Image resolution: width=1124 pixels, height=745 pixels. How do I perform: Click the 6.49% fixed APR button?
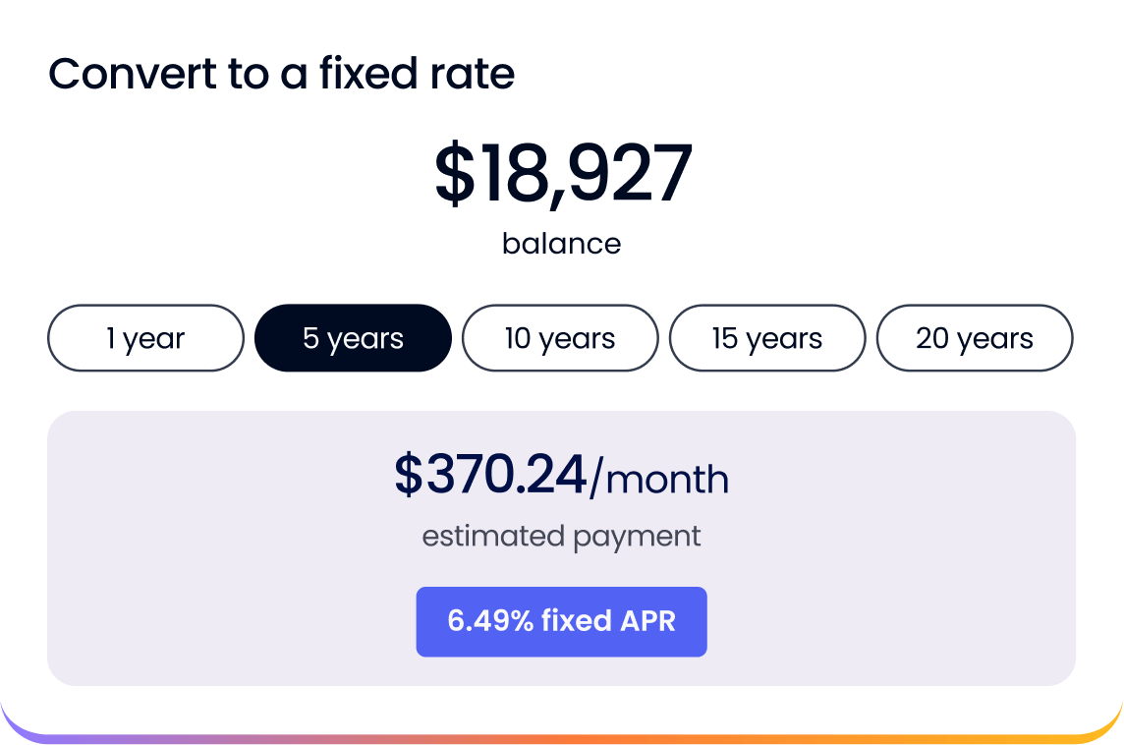pyautogui.click(x=561, y=621)
